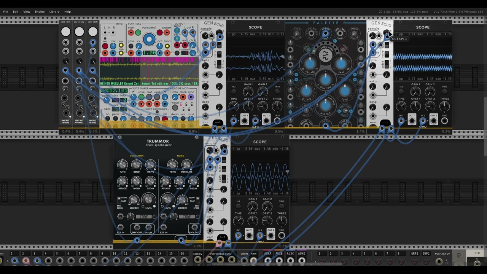The height and width of the screenshot is (274, 487).
Task: Click the green start button in PLAY HEAD
Action: point(138,32)
